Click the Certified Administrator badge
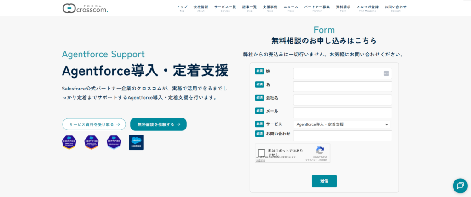The image size is (471, 197). click(114, 142)
